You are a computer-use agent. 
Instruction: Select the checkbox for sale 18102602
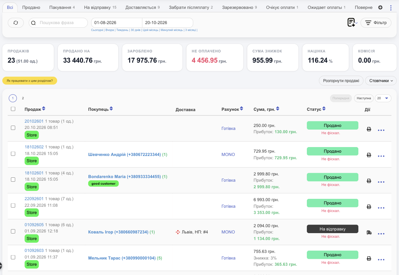pos(13,154)
